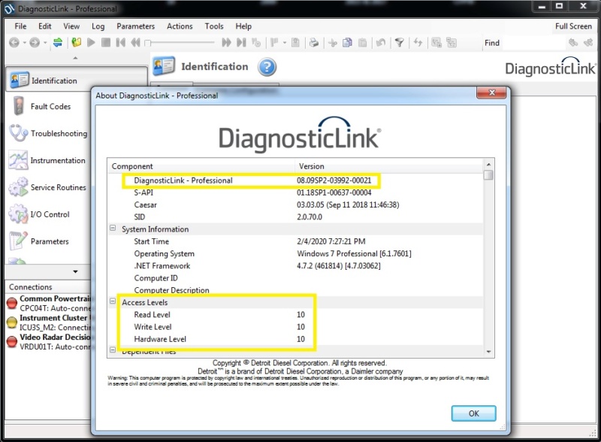
Task: Click the About list scrollbar down arrow
Action: [489, 352]
